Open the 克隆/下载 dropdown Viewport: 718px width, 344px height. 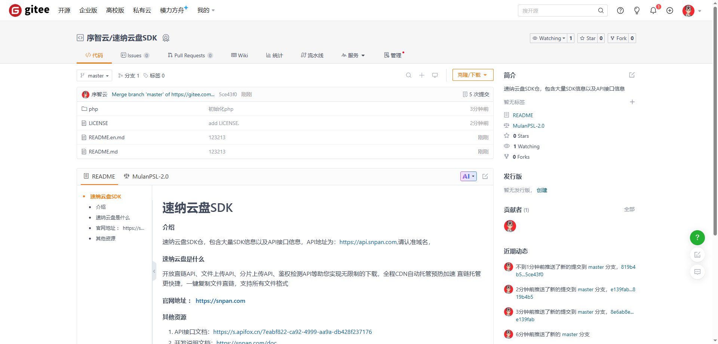[x=473, y=75]
